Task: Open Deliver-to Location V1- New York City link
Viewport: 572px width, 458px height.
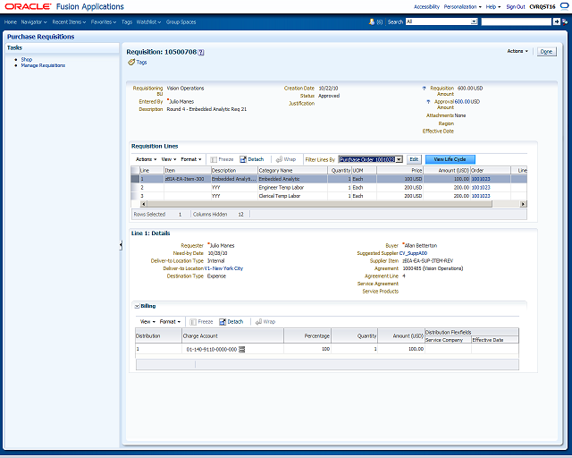Action: pyautogui.click(x=223, y=268)
